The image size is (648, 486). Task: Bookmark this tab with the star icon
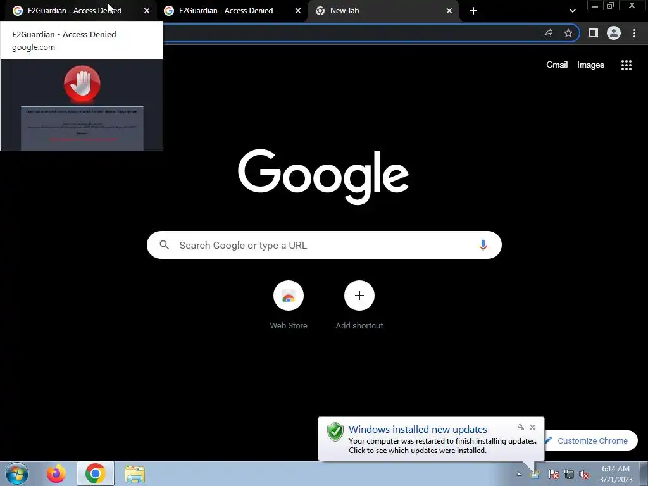pos(568,33)
